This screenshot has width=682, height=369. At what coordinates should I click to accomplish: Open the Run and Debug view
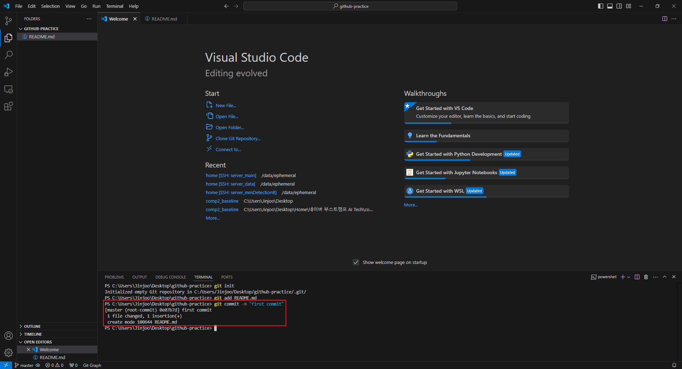click(x=9, y=72)
